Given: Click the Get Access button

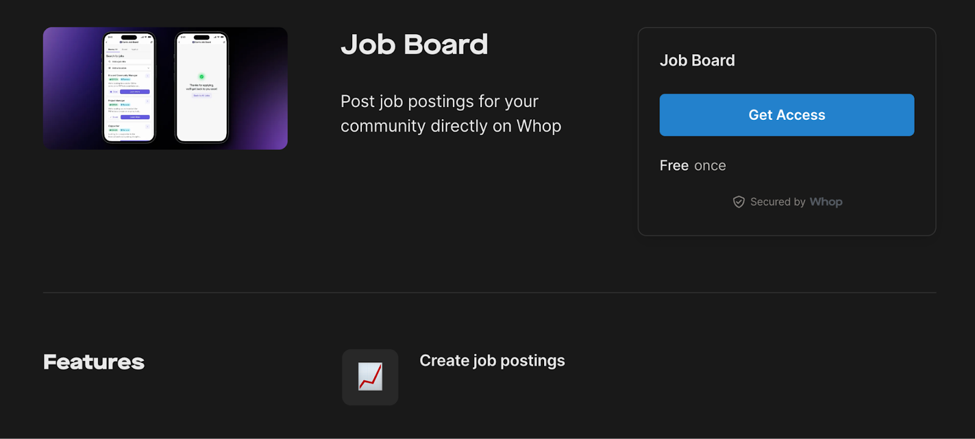Looking at the screenshot, I should pos(786,114).
